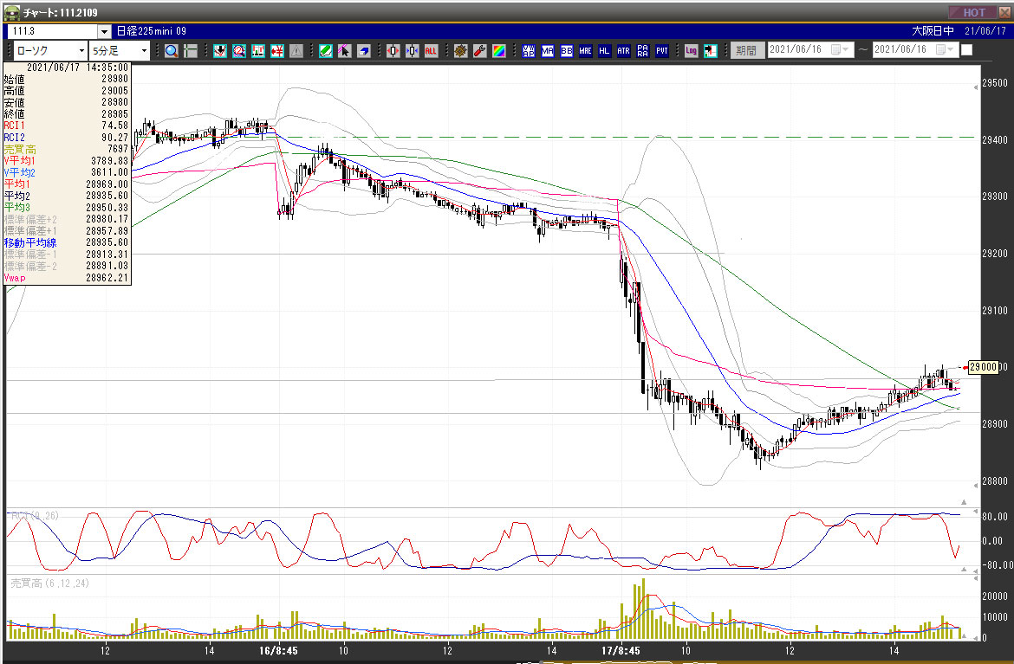Select the green pen drawing tool
This screenshot has height=664, width=1014.
click(326, 50)
